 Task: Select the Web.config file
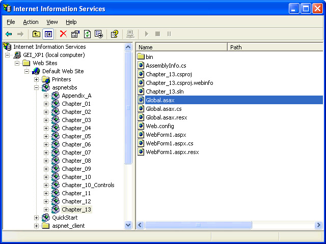pos(159,126)
